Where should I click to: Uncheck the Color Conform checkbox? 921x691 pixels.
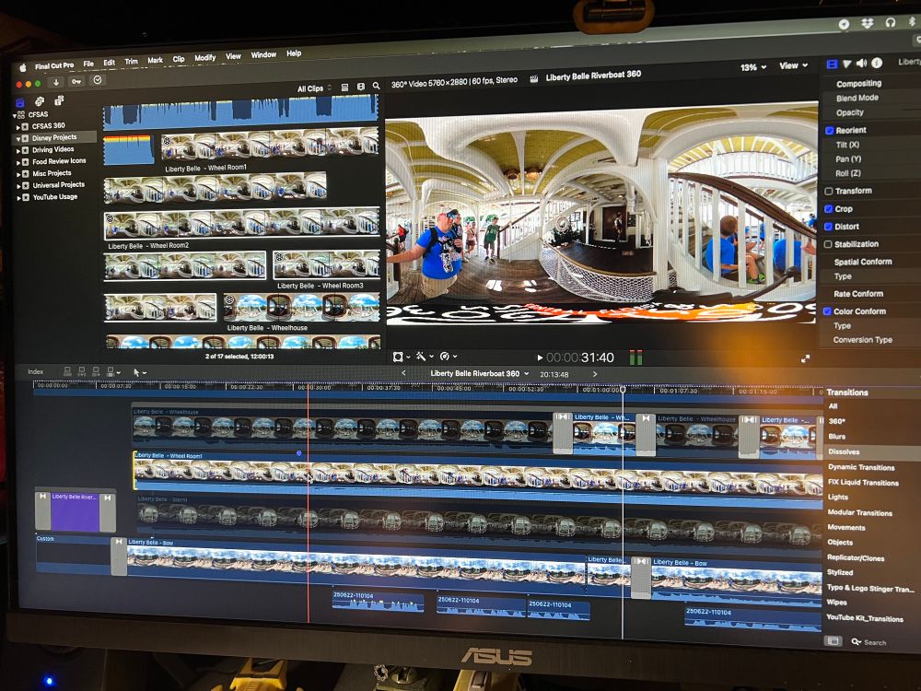point(827,311)
